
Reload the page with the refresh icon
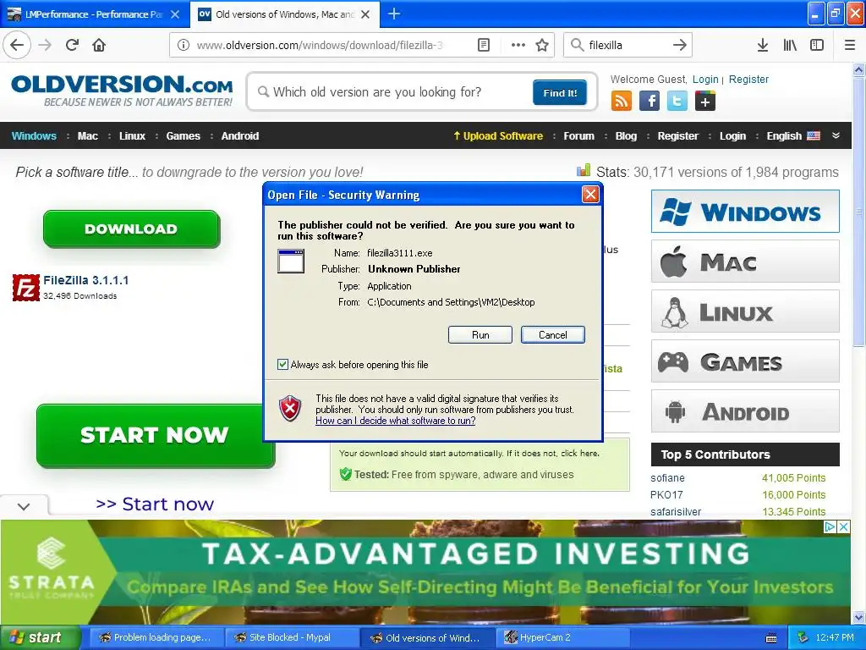click(72, 45)
